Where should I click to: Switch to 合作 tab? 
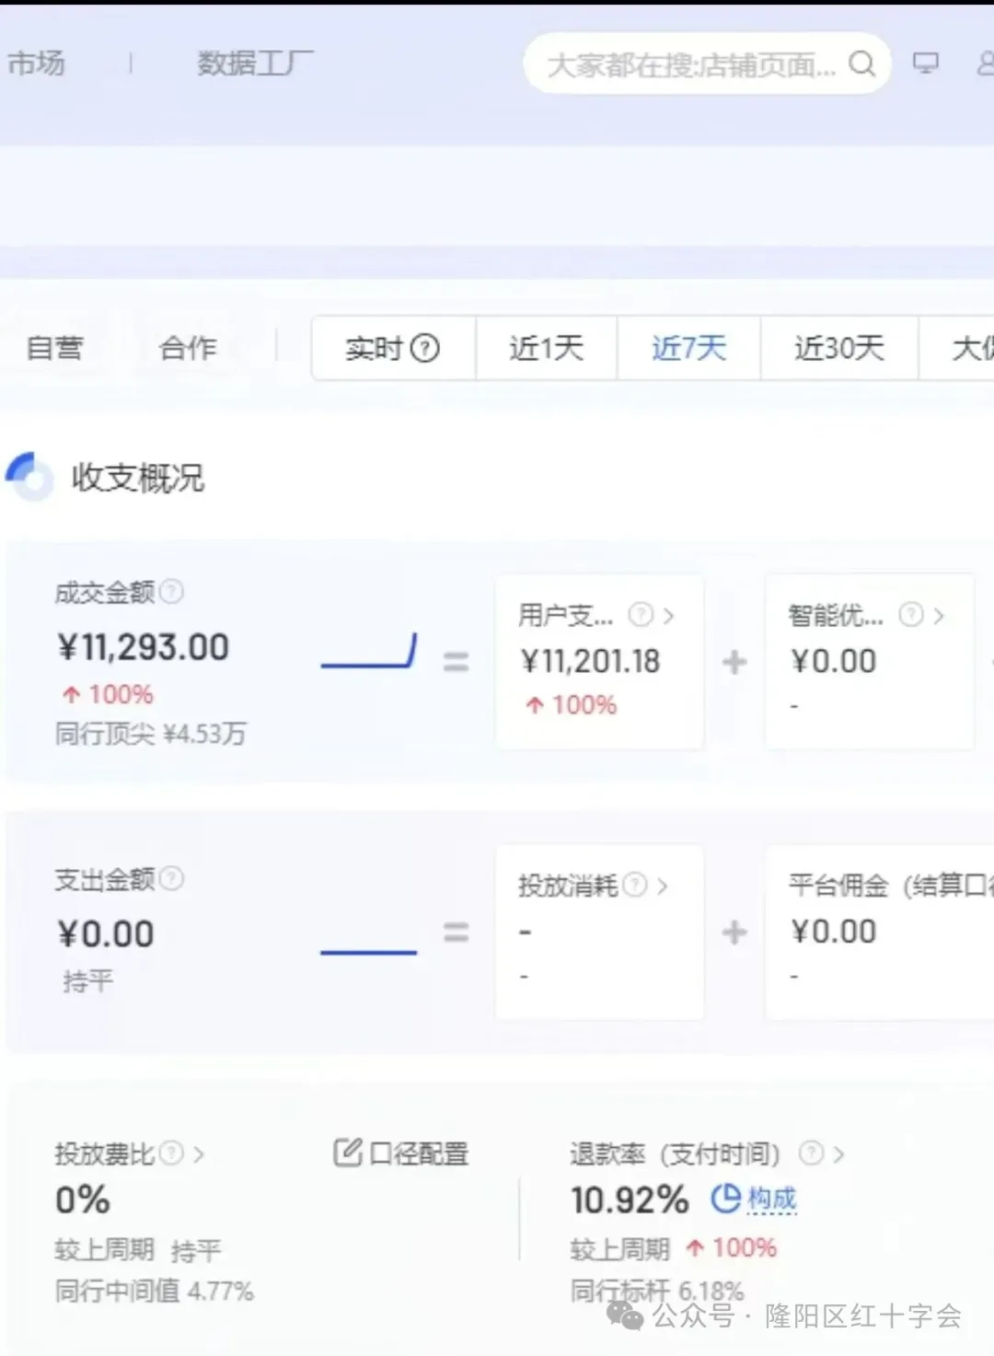[188, 348]
